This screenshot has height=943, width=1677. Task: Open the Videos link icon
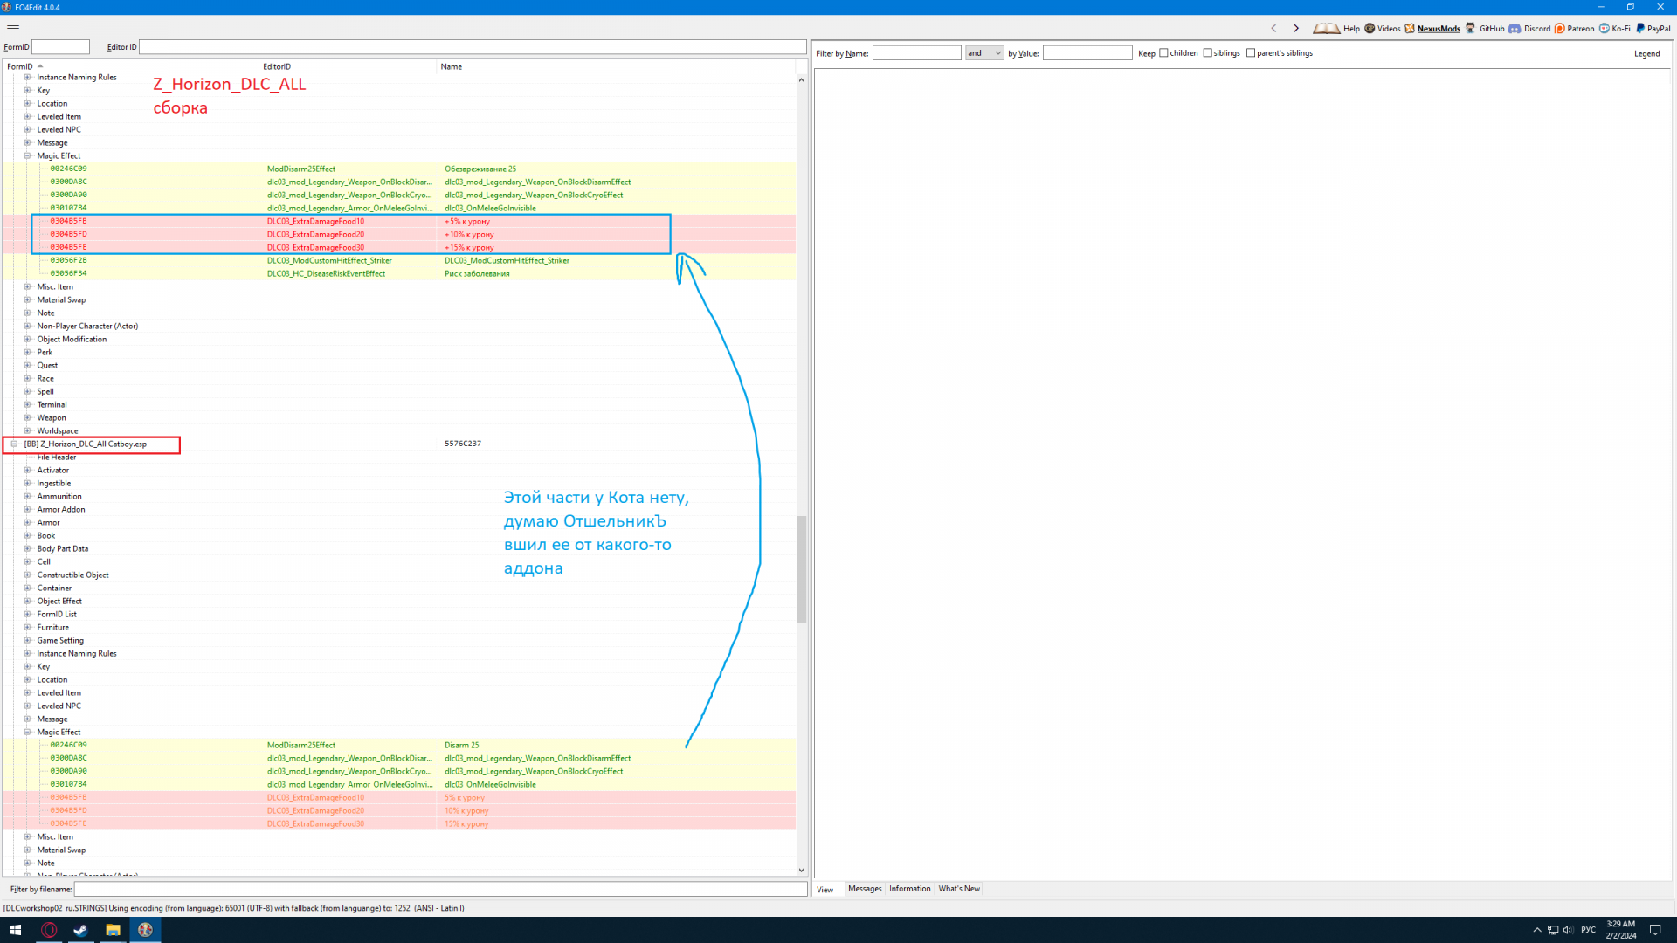click(1370, 28)
